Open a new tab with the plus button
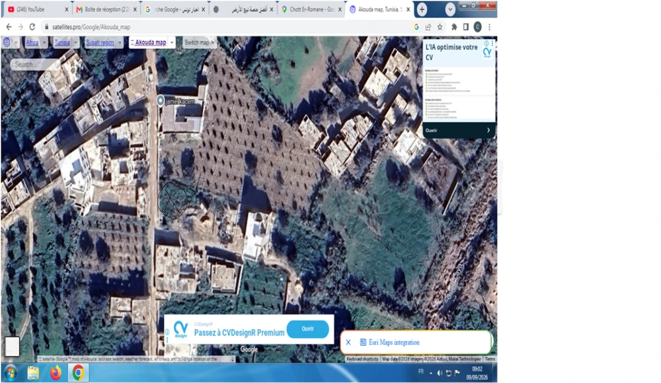 [422, 9]
